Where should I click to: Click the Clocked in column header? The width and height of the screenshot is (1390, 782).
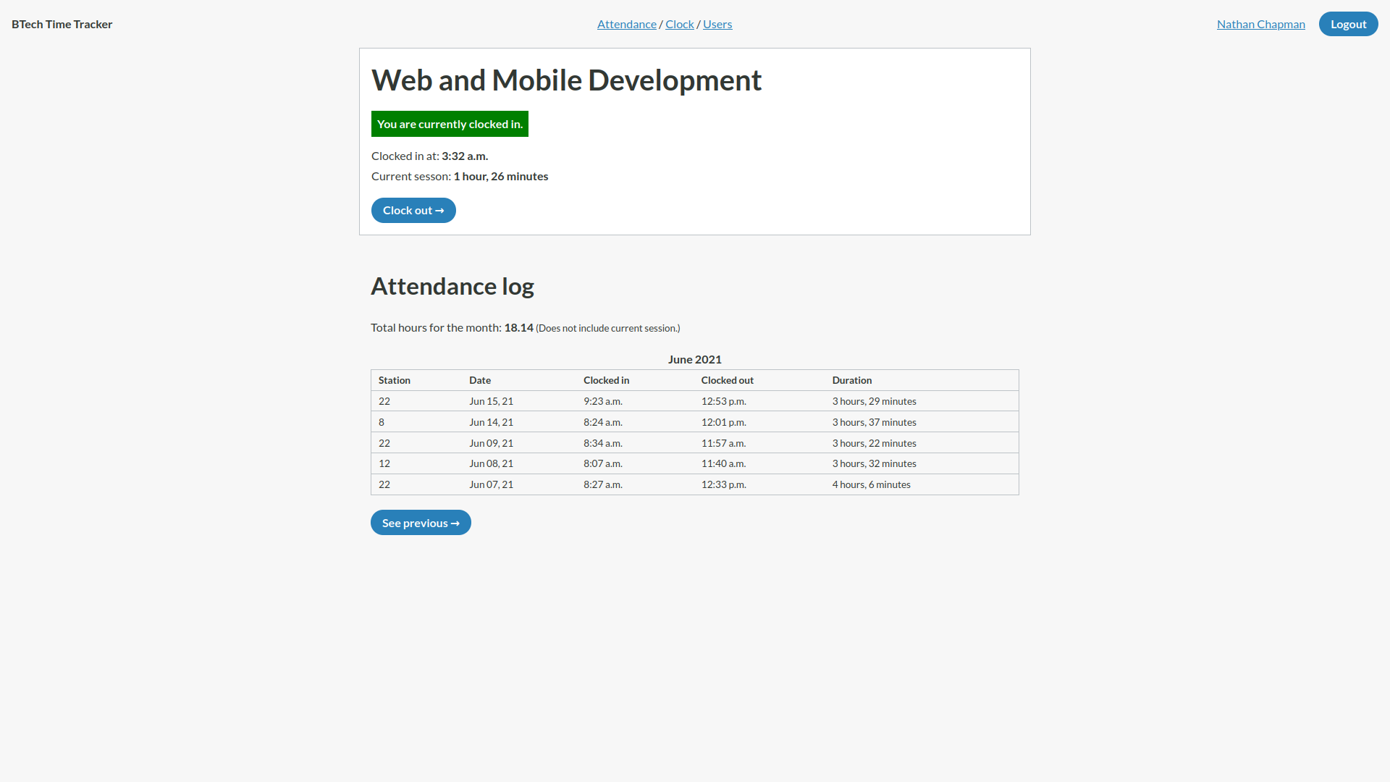pos(606,380)
